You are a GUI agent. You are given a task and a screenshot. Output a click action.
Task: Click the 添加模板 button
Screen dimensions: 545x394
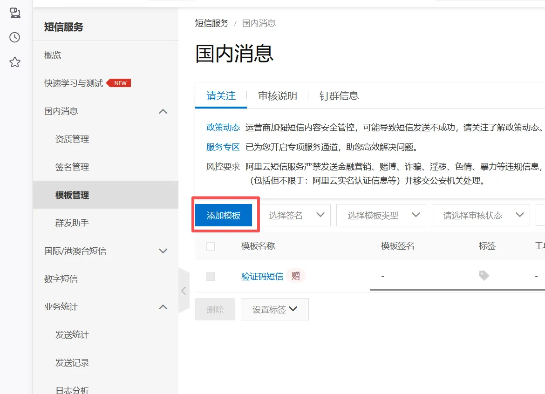224,216
